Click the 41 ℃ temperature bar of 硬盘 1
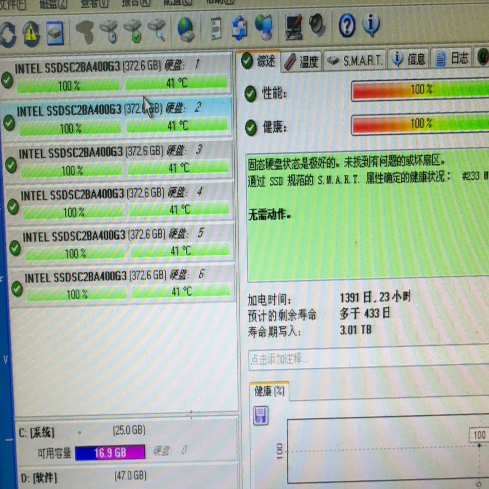Screen dimensions: 489x489 [x=177, y=83]
